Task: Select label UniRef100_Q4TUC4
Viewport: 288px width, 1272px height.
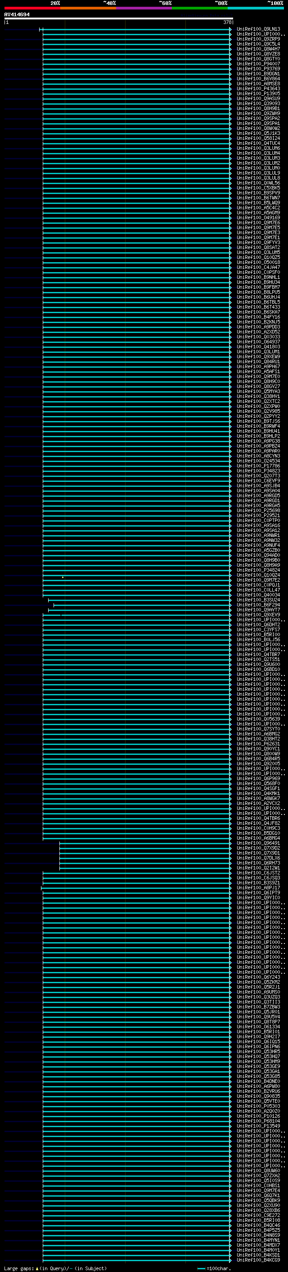Action: coord(258,143)
